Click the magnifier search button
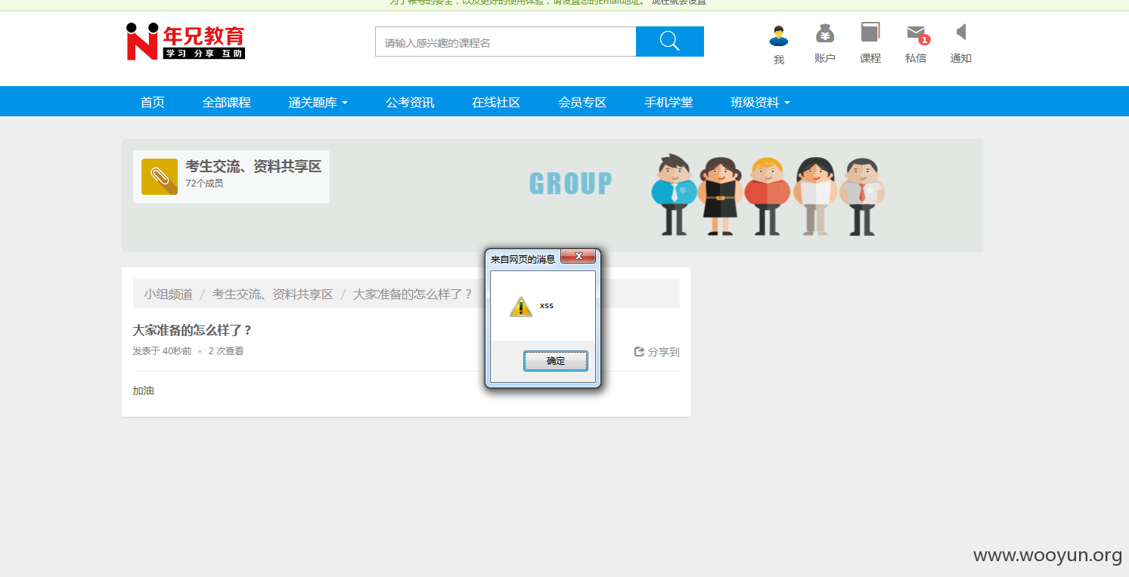1129x577 pixels. point(669,42)
